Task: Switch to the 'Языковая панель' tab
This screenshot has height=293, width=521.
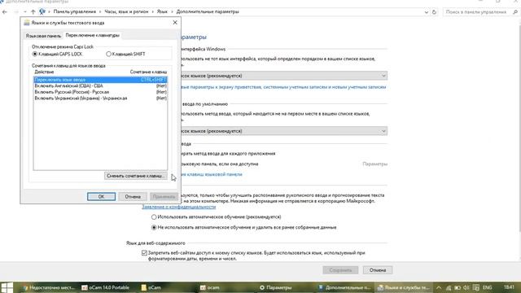Action: [43, 36]
